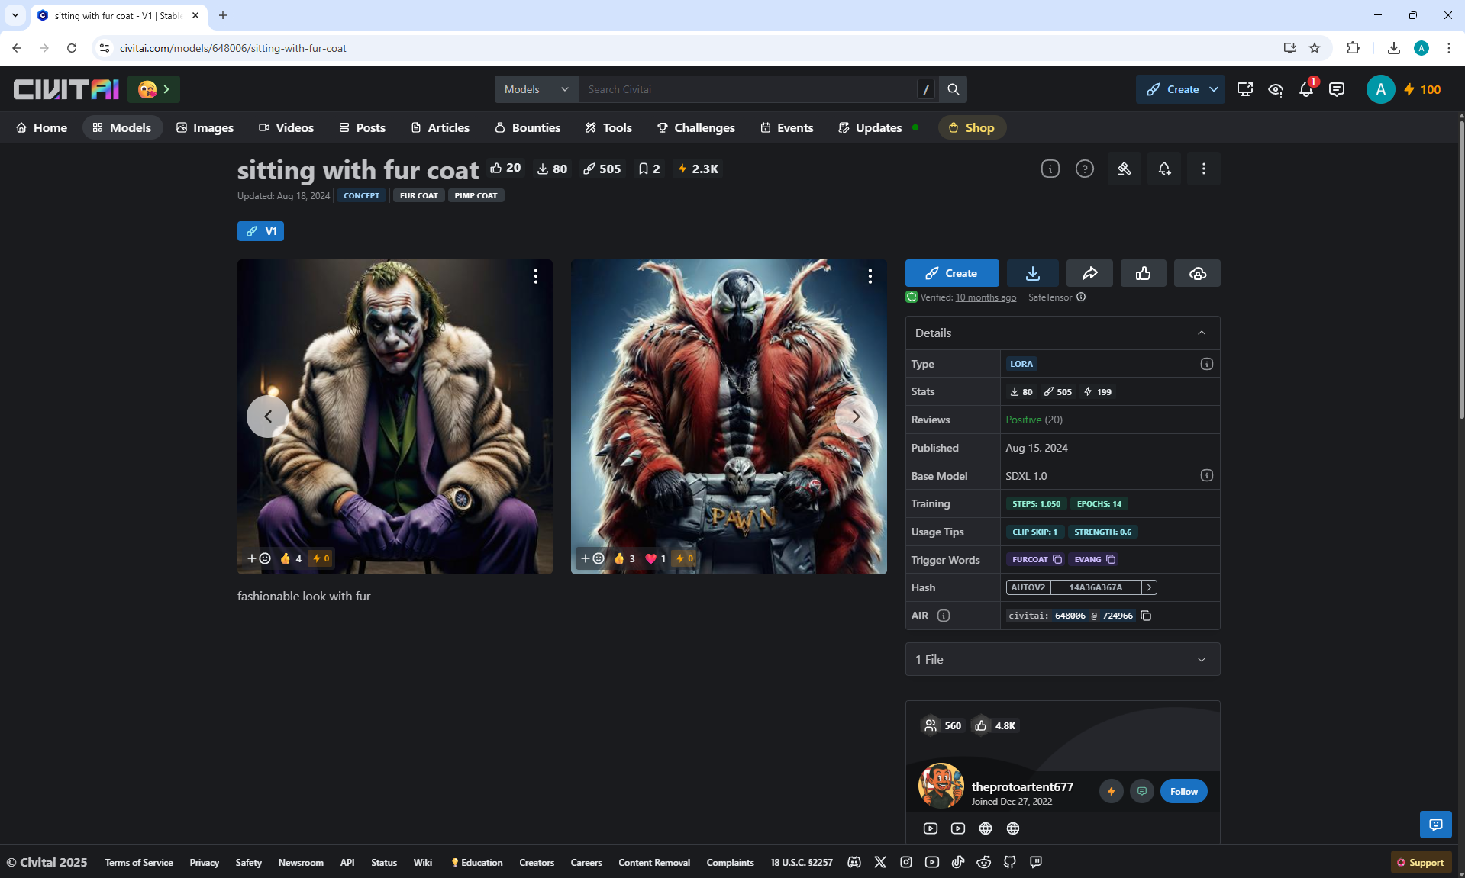Open the download queue monitor icon

tap(1245, 89)
